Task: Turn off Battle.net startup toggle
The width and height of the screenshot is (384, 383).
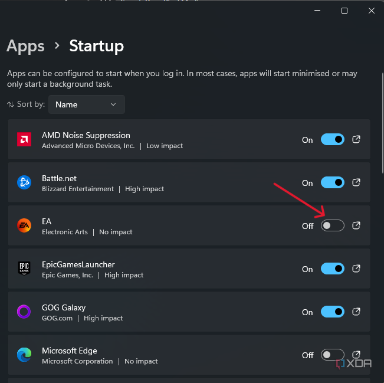Action: [x=332, y=182]
